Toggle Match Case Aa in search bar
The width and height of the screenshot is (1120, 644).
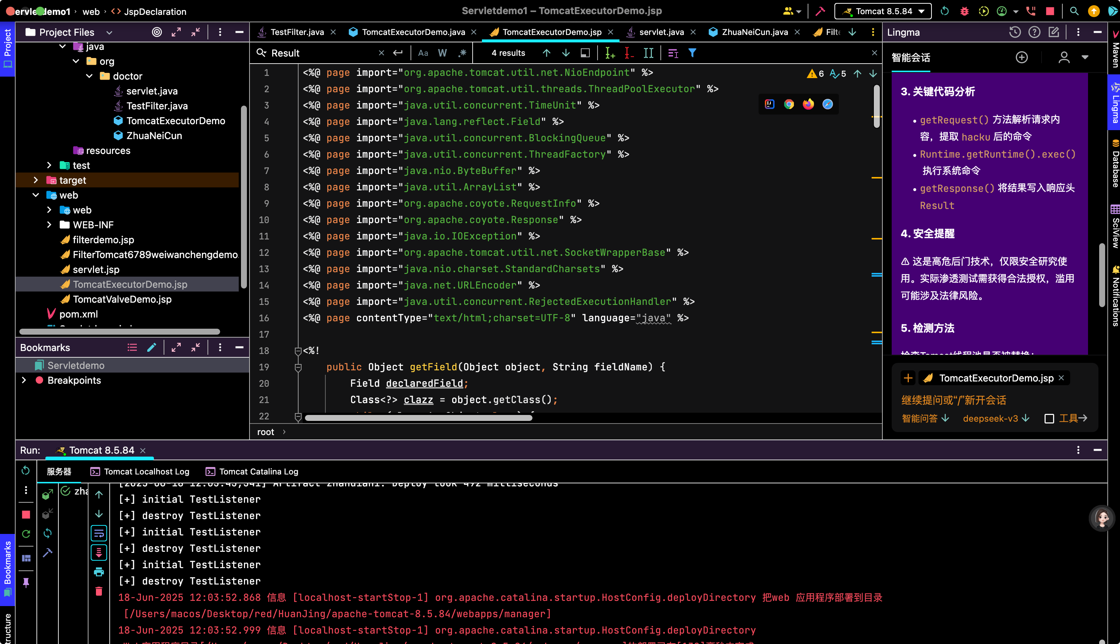click(x=423, y=53)
